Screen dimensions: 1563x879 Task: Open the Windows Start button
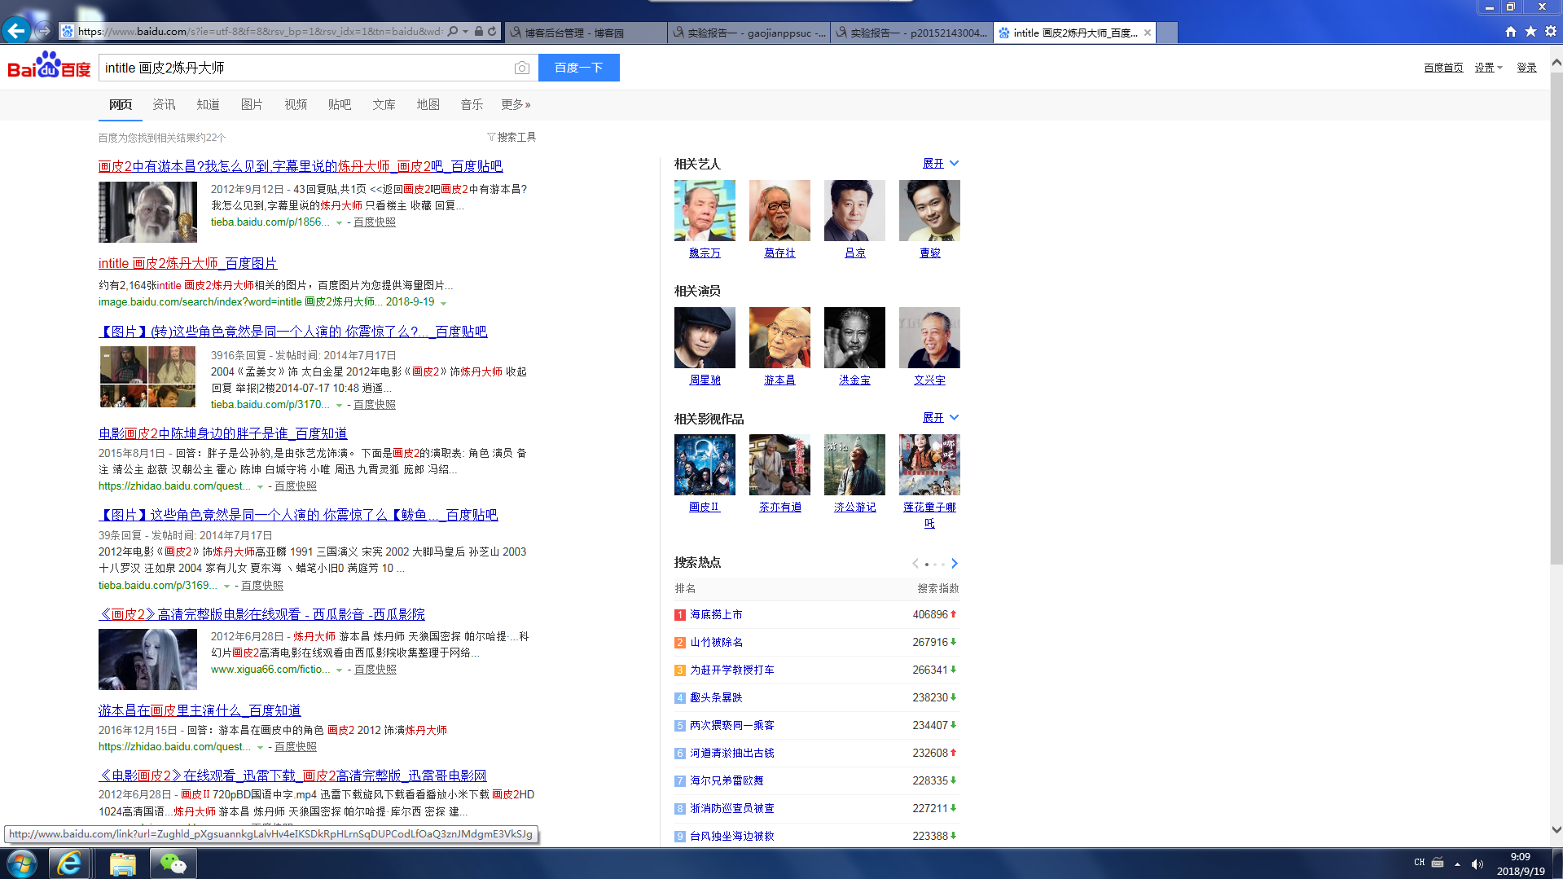[22, 864]
